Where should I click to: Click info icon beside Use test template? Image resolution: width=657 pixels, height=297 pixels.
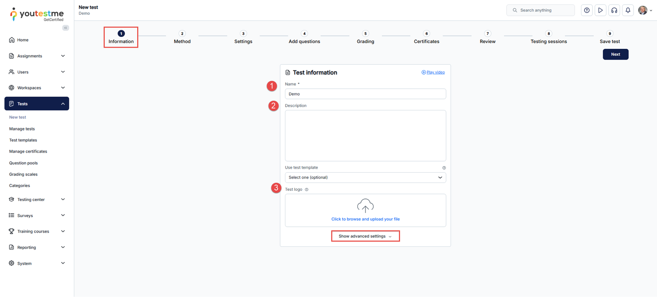coord(444,168)
